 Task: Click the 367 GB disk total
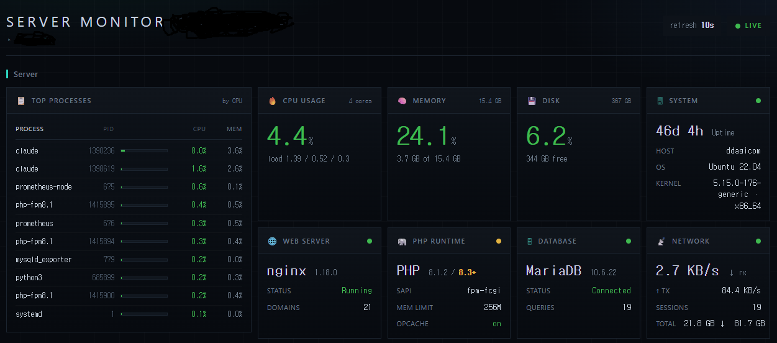tap(621, 101)
